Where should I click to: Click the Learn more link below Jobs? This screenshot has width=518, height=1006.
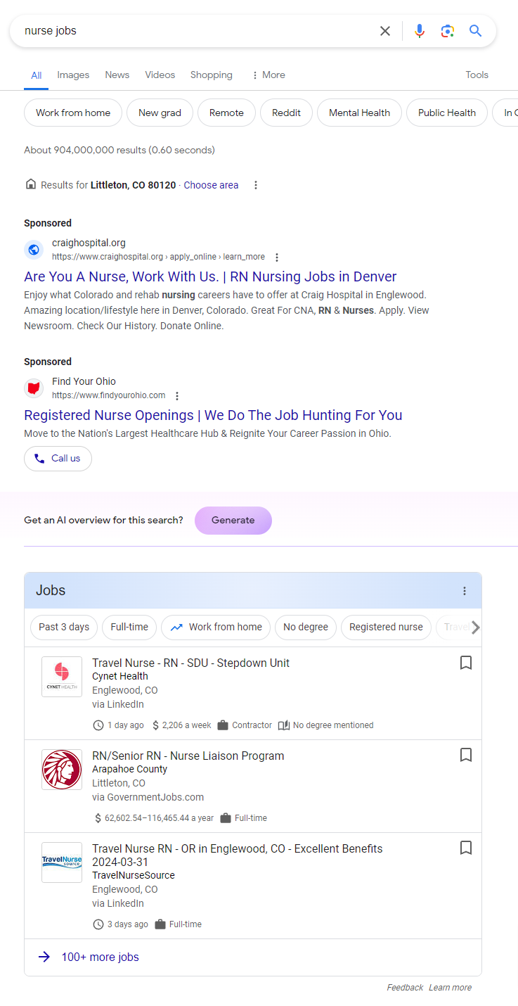pos(450,988)
